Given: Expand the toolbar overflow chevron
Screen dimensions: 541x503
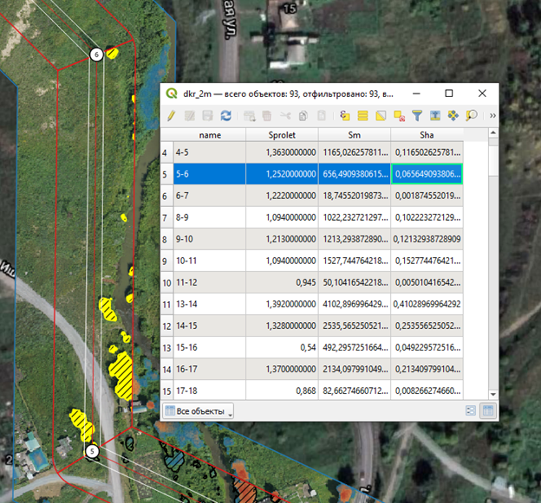Looking at the screenshot, I should (492, 115).
